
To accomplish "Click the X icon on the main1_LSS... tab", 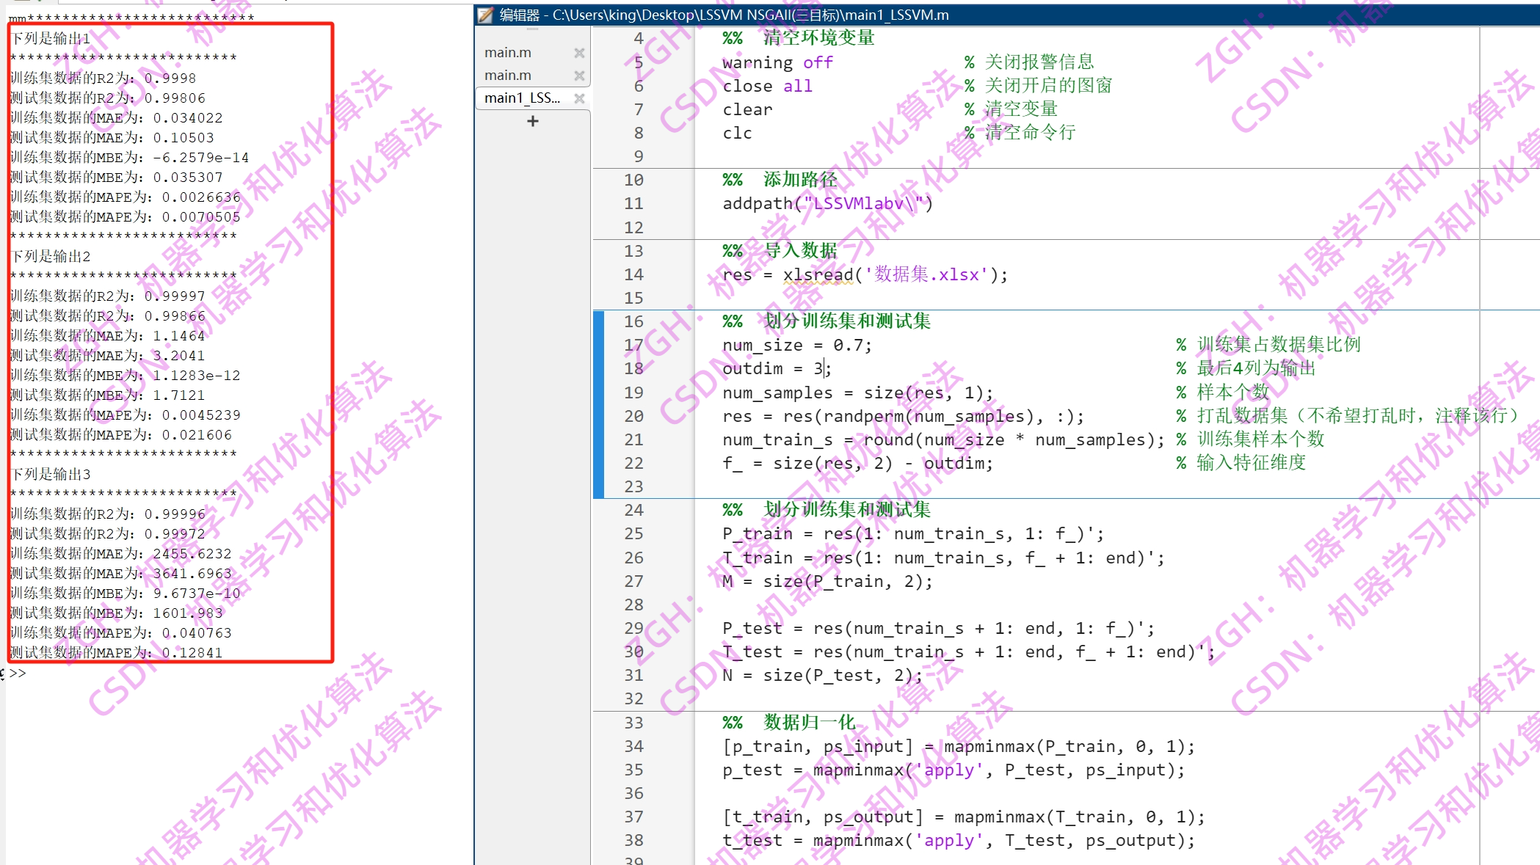I will tap(579, 98).
